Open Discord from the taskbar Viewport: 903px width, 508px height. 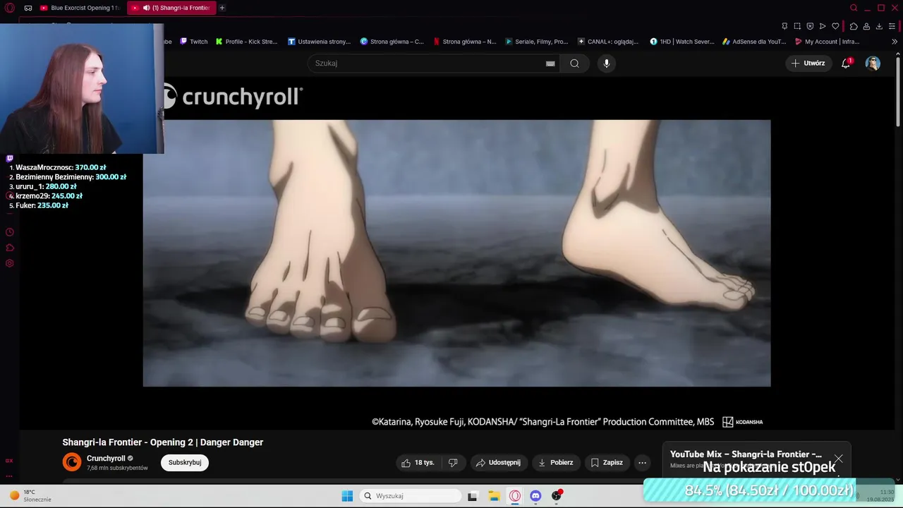tap(535, 496)
